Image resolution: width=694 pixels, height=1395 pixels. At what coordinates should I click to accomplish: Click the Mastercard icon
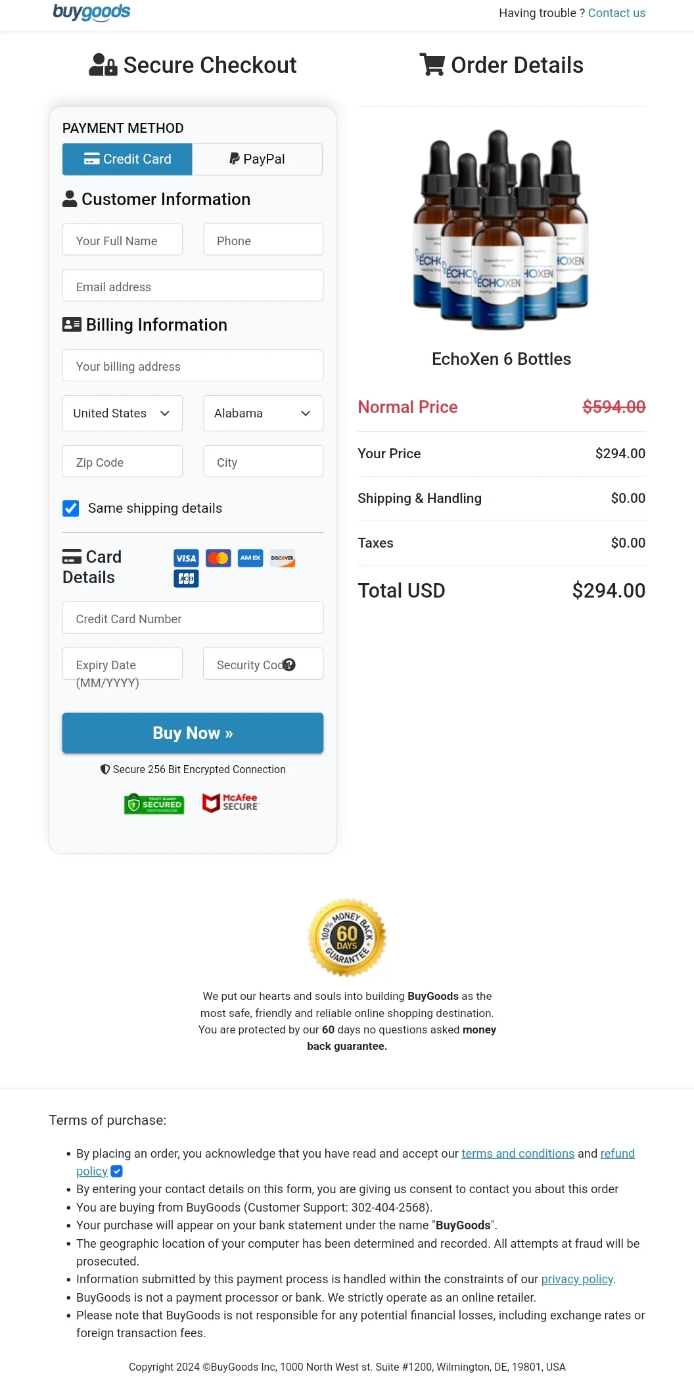[218, 558]
